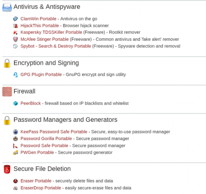This screenshot has width=206, height=194.
Task: Open the ClamWin Portable link
Action: point(38,19)
